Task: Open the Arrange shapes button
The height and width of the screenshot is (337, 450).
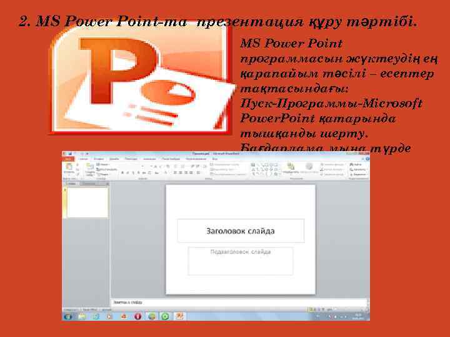Action: pyautogui.click(x=291, y=168)
